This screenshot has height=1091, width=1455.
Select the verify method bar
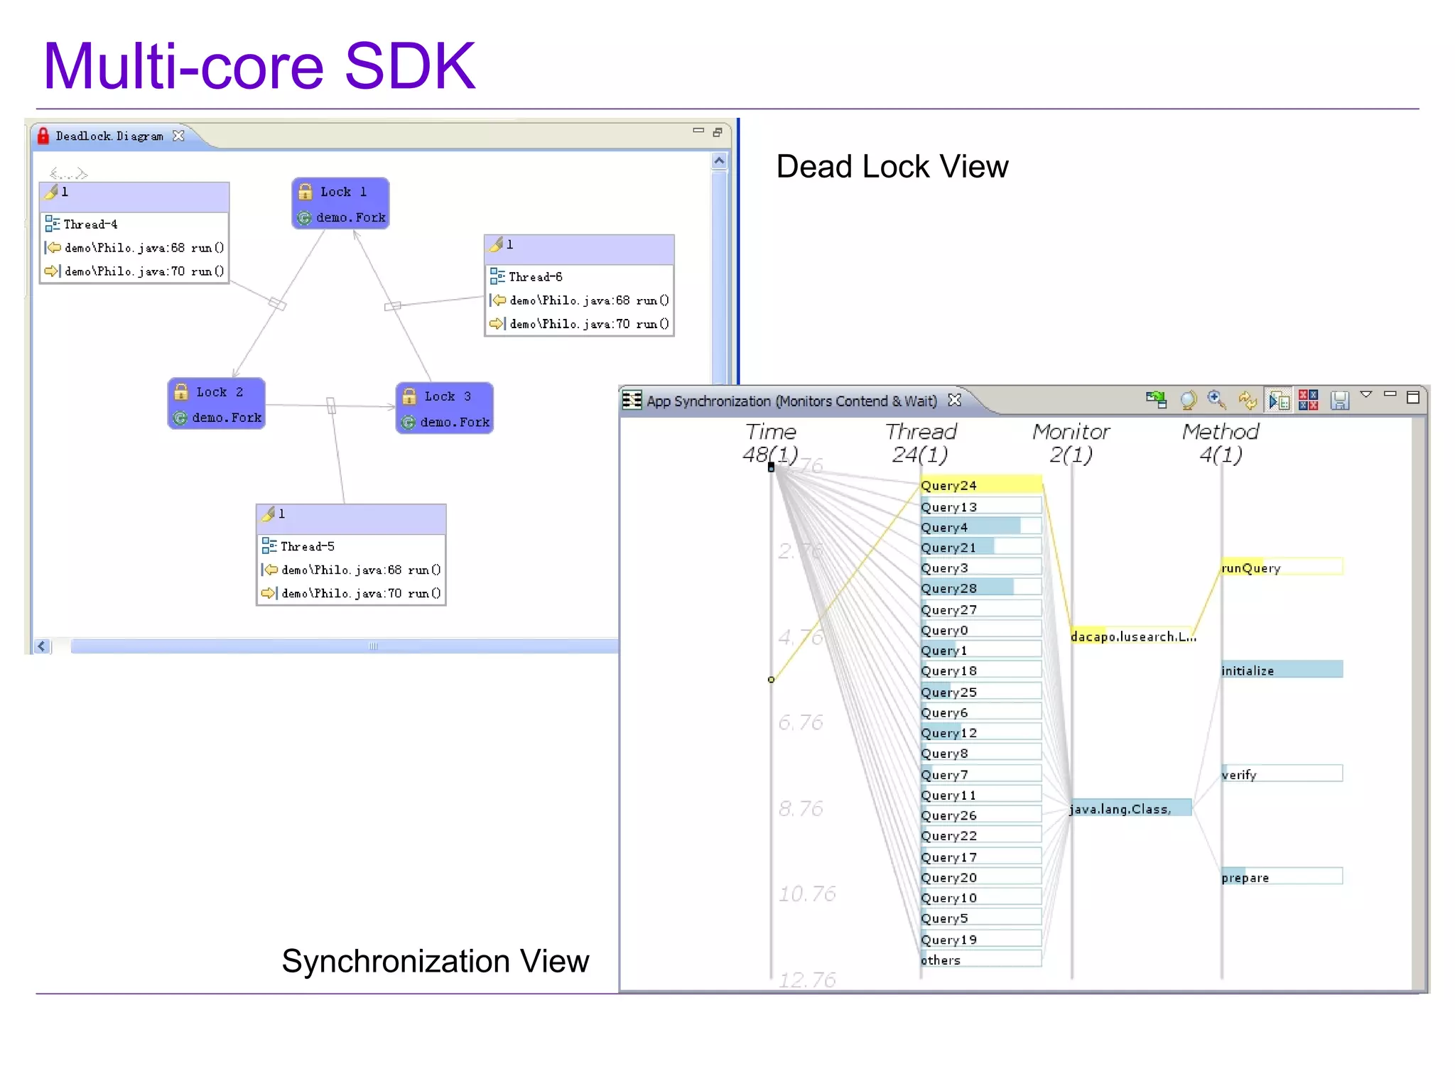click(x=1282, y=774)
